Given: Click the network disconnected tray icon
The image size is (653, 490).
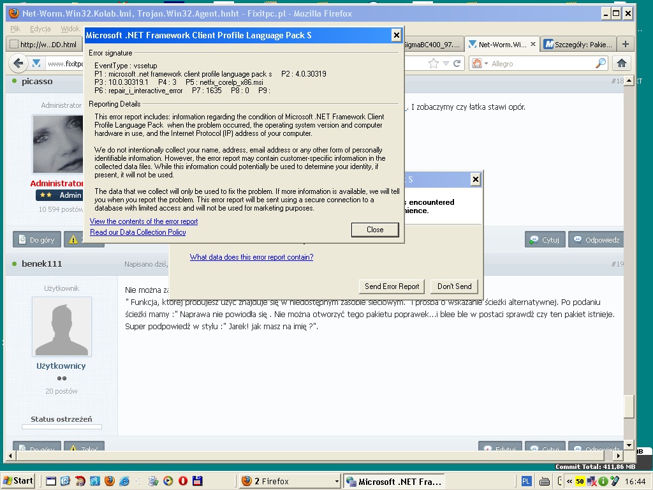Looking at the screenshot, I should click(591, 482).
